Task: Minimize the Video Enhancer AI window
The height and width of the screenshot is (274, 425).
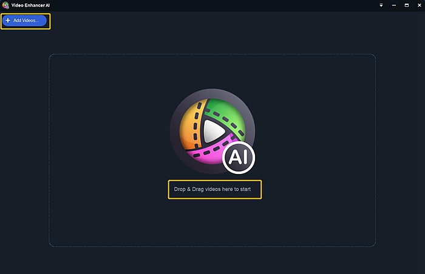Action: coord(394,5)
